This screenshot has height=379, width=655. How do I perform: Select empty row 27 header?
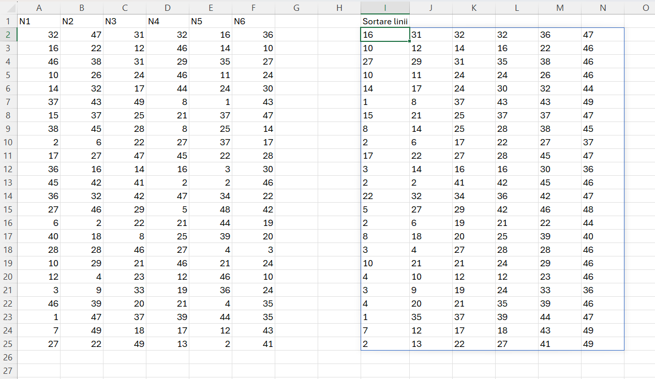click(8, 371)
